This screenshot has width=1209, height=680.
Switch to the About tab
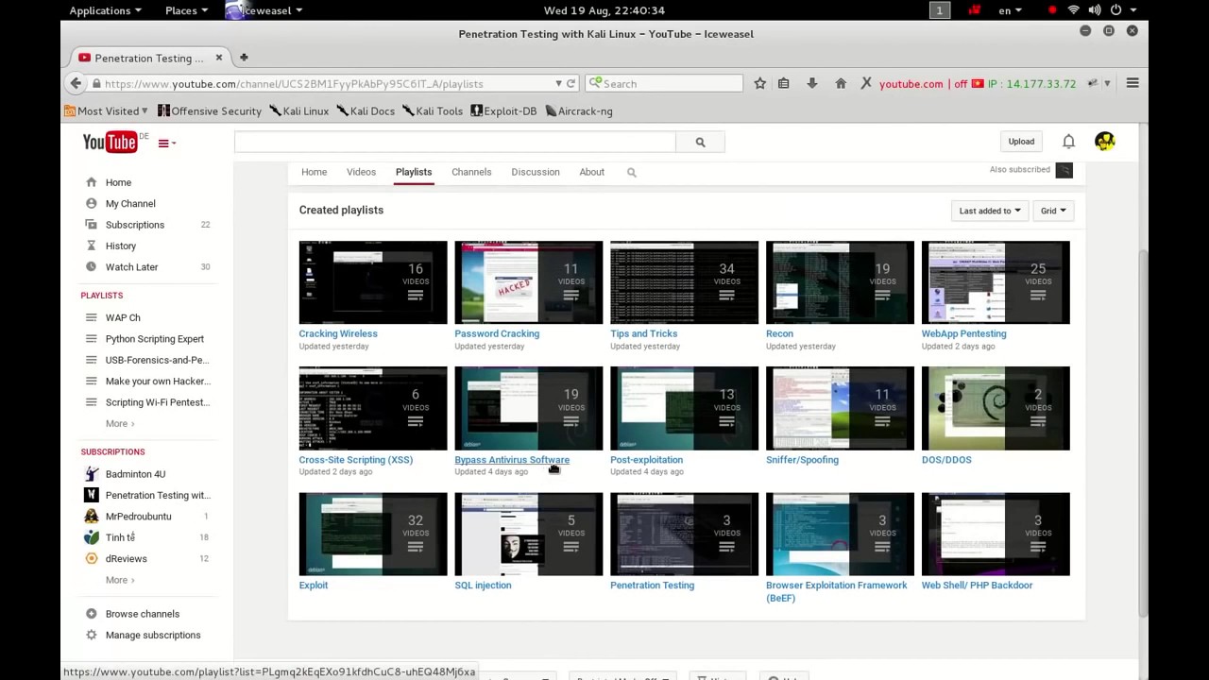tap(592, 172)
